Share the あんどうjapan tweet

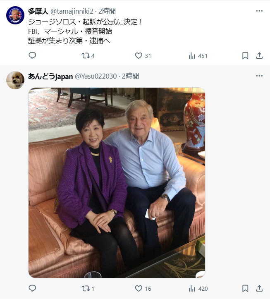coord(259,289)
